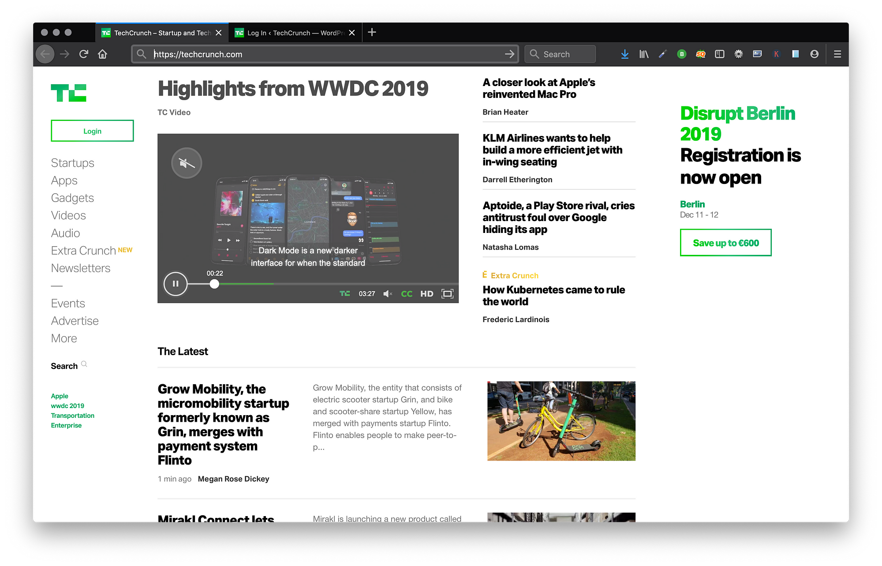
Task: Click Save up to €600 registration button
Action: [x=725, y=243]
